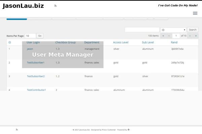Open the TestContributor1 user link
This screenshot has height=134, width=202.
36,90
